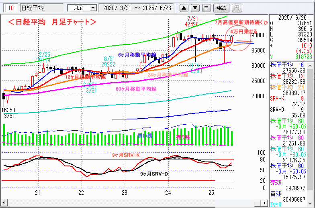The image size is (315, 208).
Task: Click the 4万円乗せる annotation
Action: (x=243, y=32)
